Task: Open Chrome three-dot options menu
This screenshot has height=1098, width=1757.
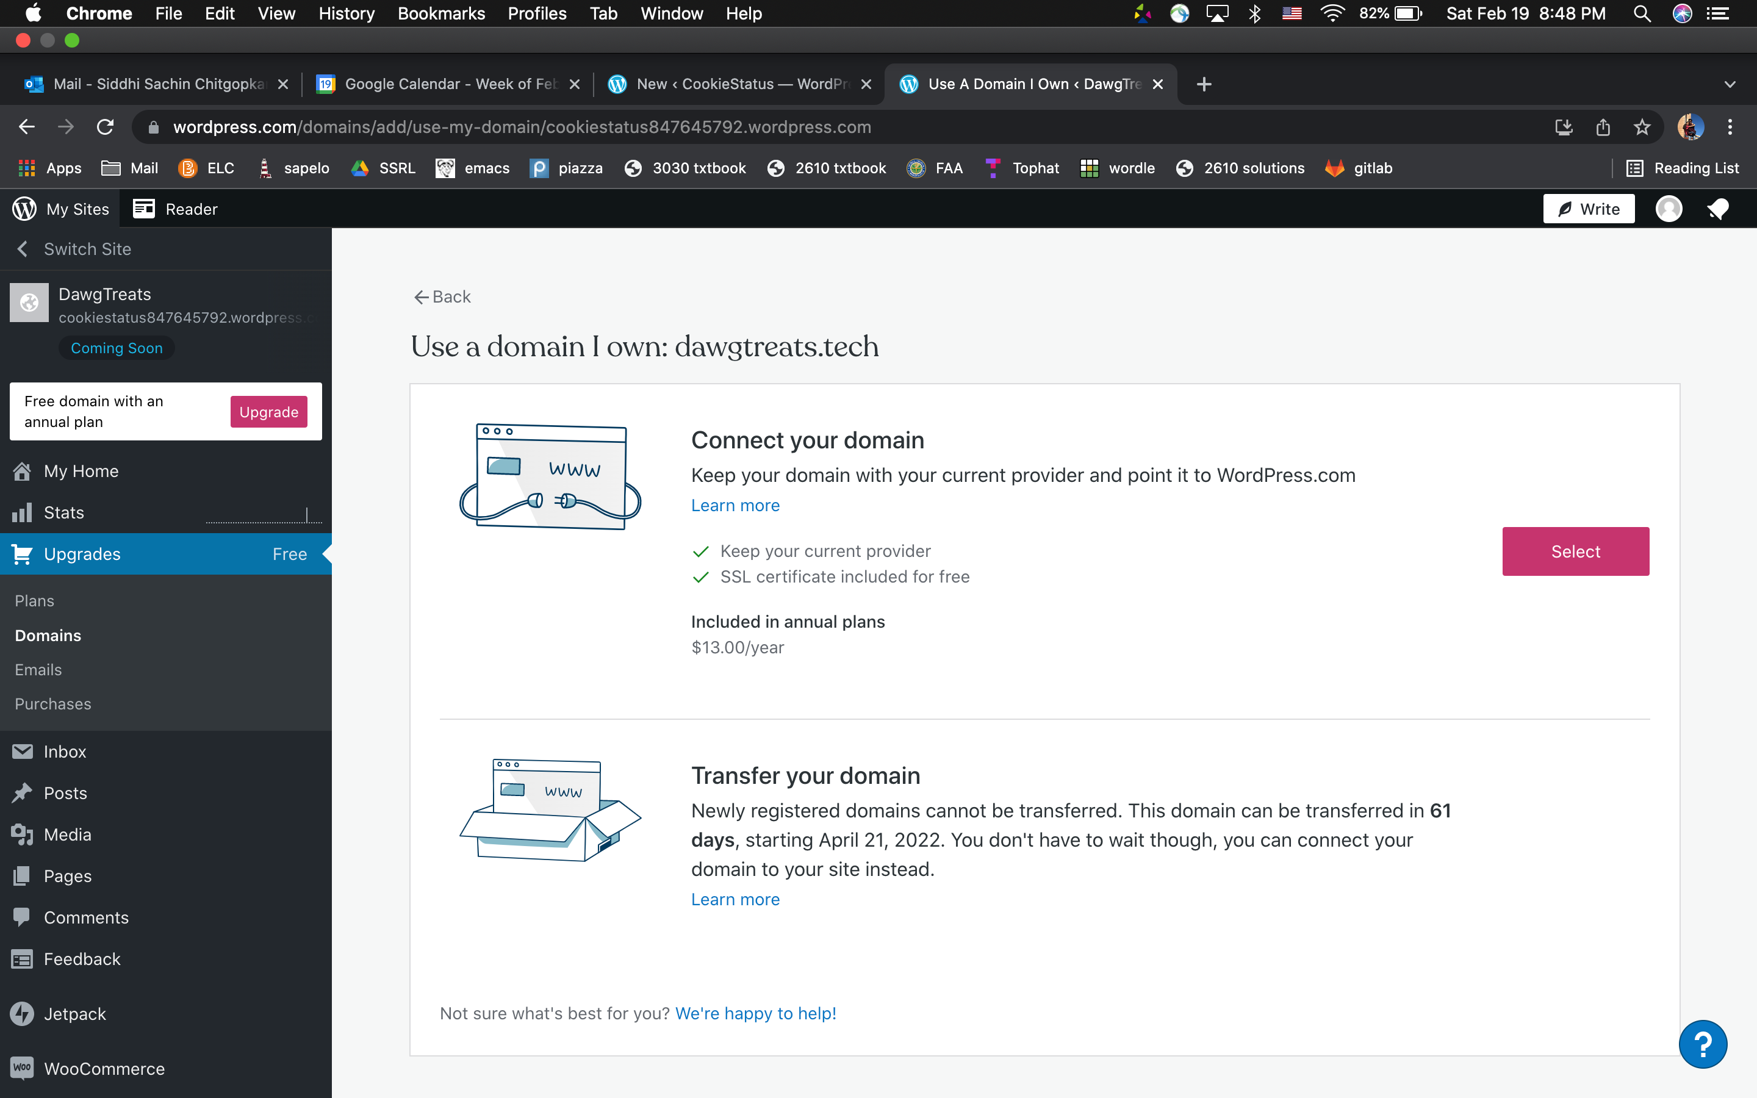Action: pyautogui.click(x=1730, y=127)
